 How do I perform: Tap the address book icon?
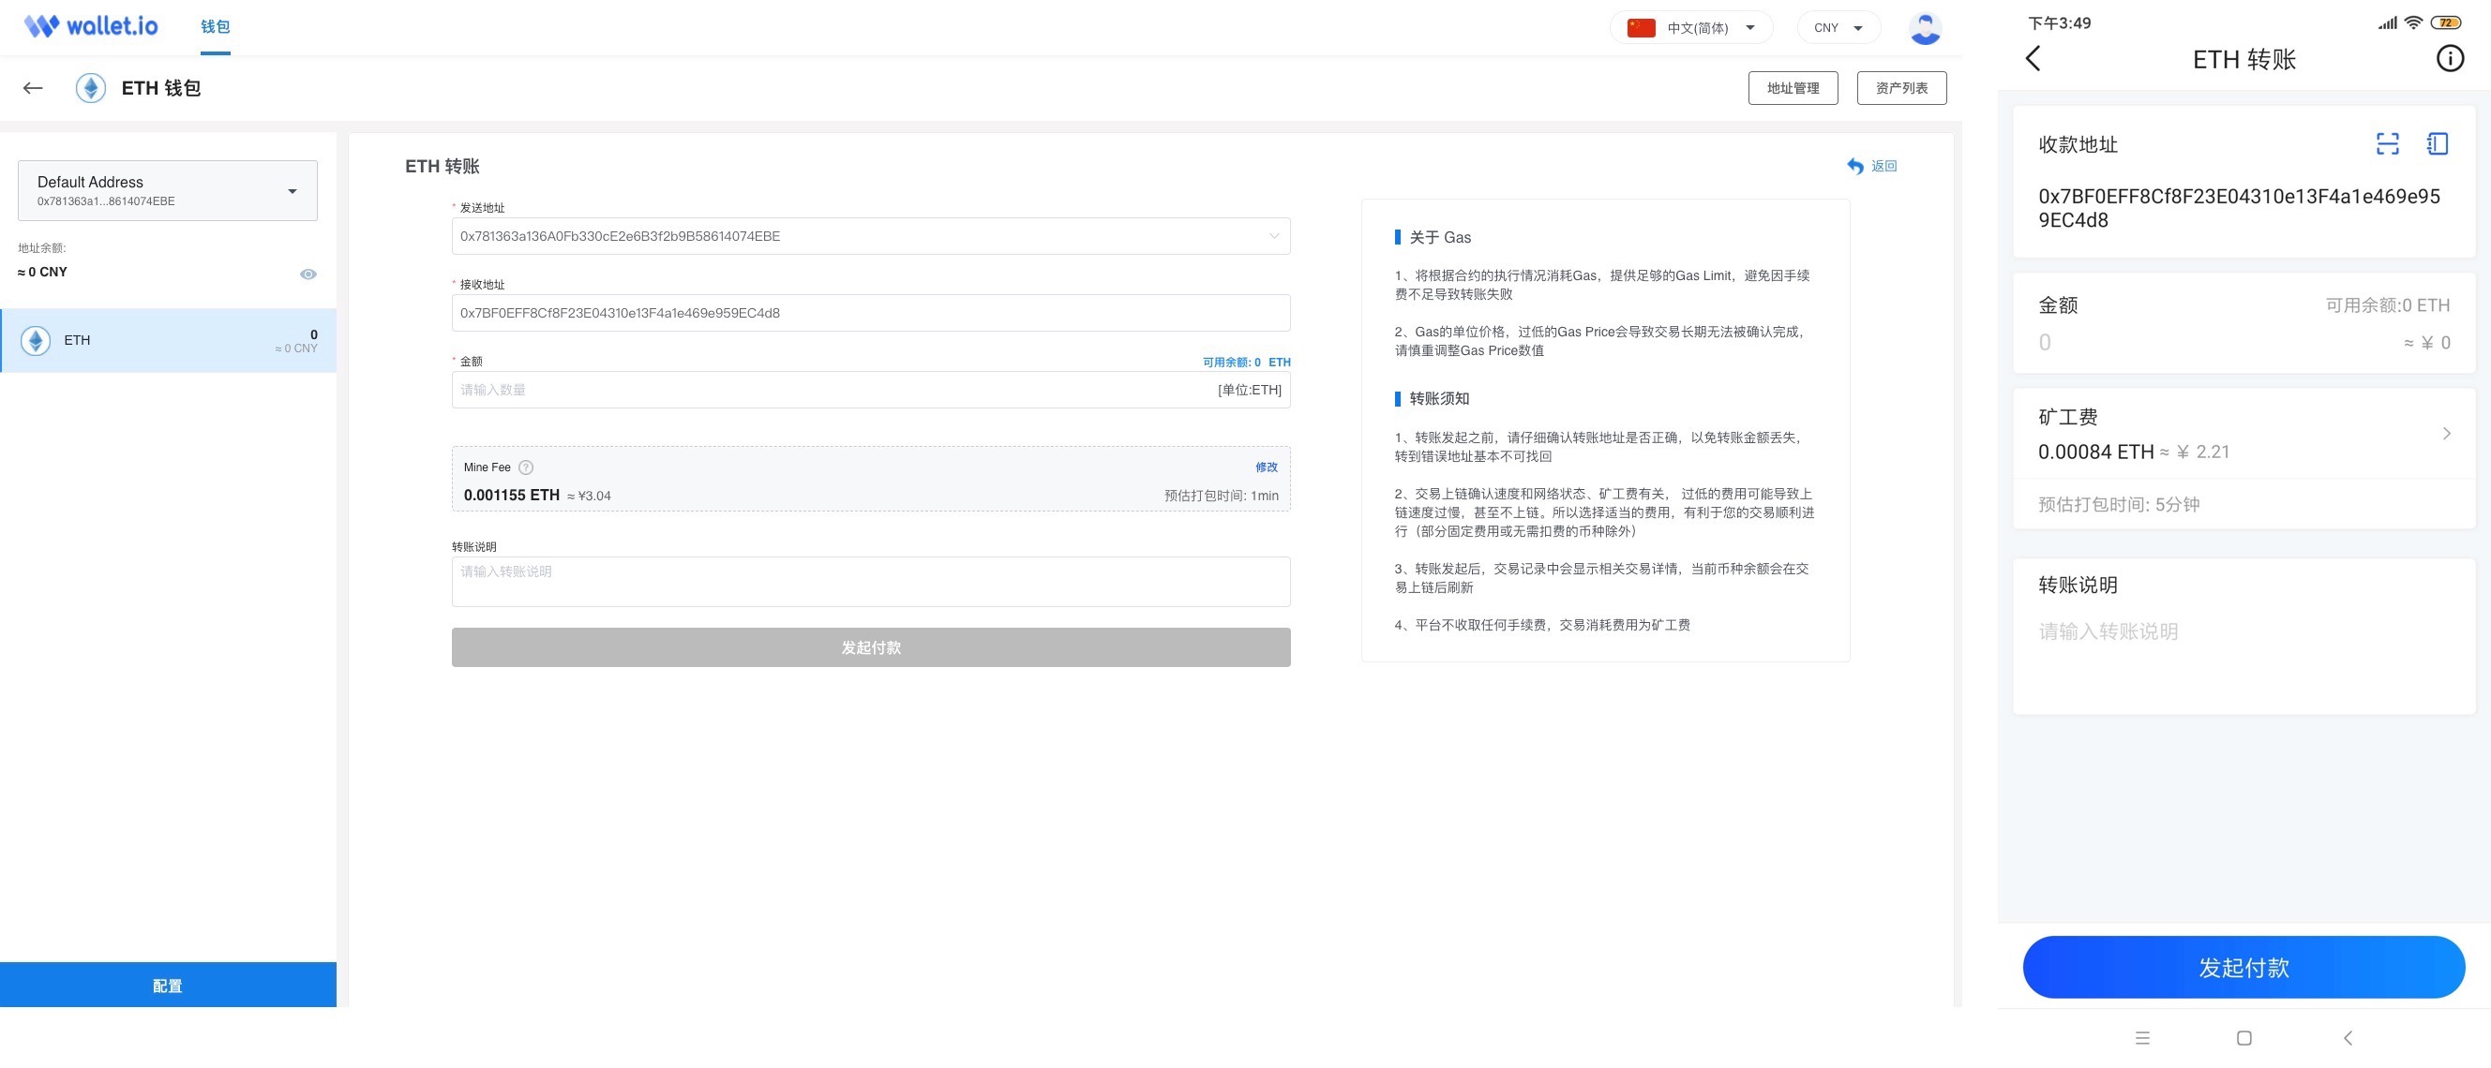tap(2437, 144)
